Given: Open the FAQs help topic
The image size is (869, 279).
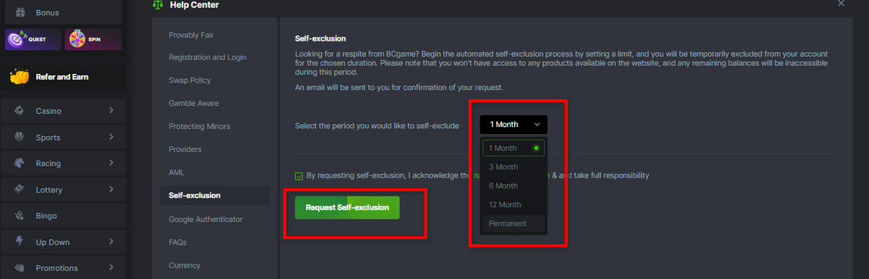Looking at the screenshot, I should click(x=177, y=242).
